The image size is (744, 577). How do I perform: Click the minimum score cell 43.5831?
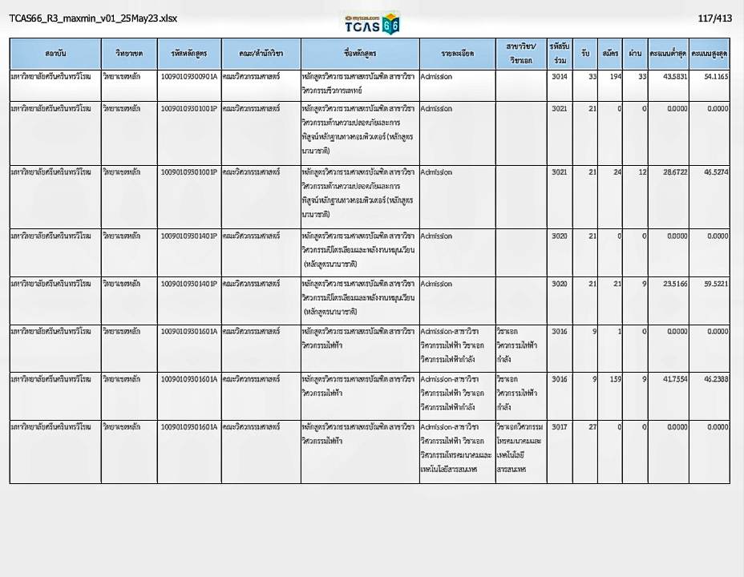point(670,77)
